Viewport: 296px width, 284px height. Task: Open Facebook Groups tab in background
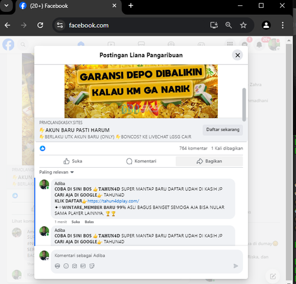coord(171,44)
